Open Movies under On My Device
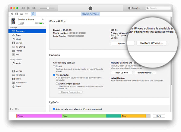This screenshot has width=181, height=132. coord(27,71)
